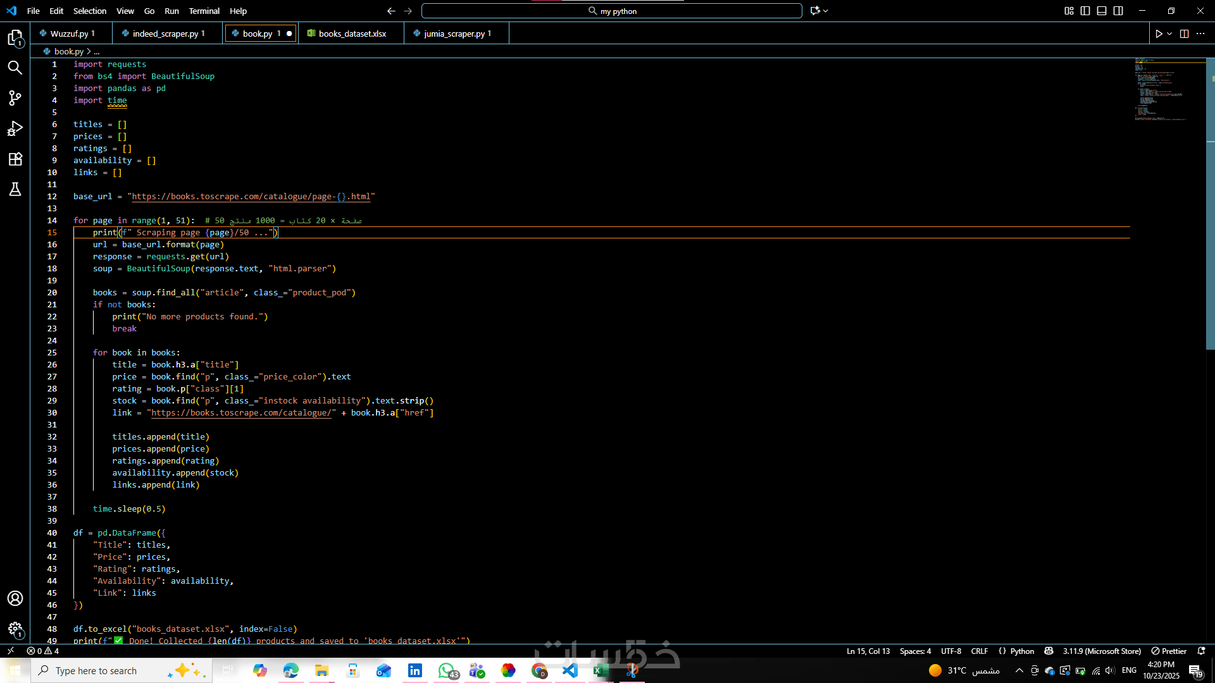Image resolution: width=1215 pixels, height=683 pixels.
Task: Toggle the bottom panel visibility
Action: click(1102, 11)
